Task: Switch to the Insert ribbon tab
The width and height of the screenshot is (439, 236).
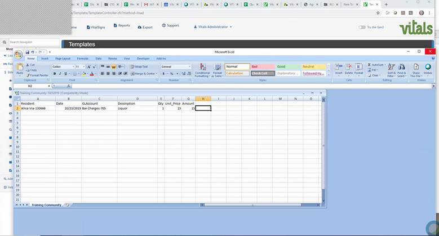Action: click(x=45, y=59)
